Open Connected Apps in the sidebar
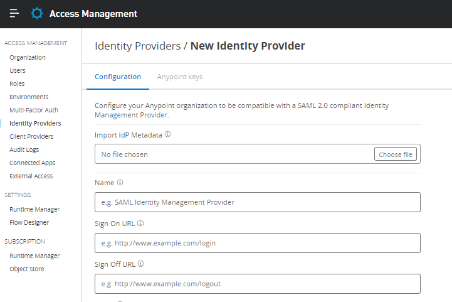 pos(33,163)
